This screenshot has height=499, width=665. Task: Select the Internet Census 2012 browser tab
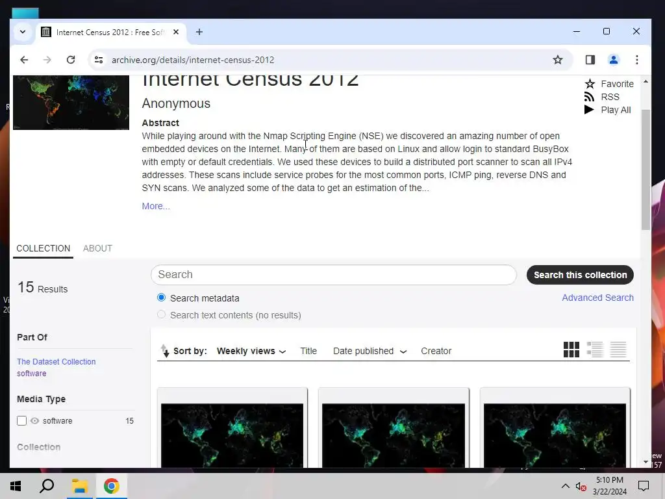(x=110, y=32)
